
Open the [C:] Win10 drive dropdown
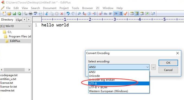click(x=15, y=26)
